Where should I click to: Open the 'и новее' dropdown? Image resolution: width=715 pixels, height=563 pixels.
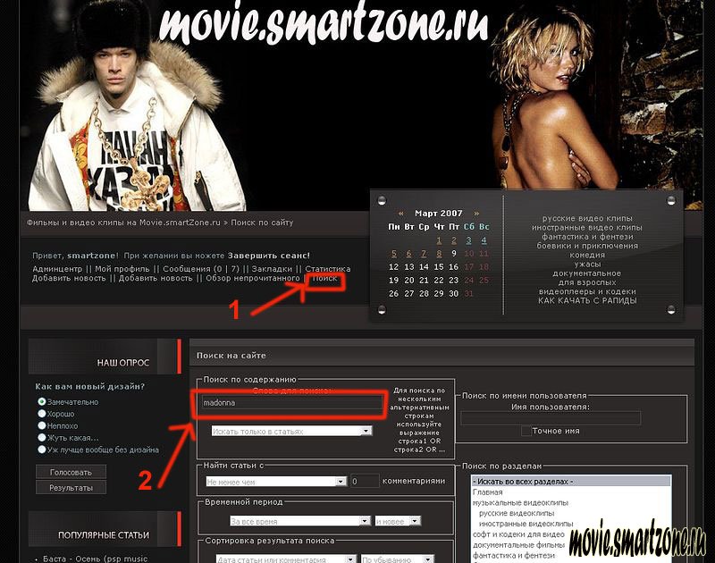tap(398, 521)
